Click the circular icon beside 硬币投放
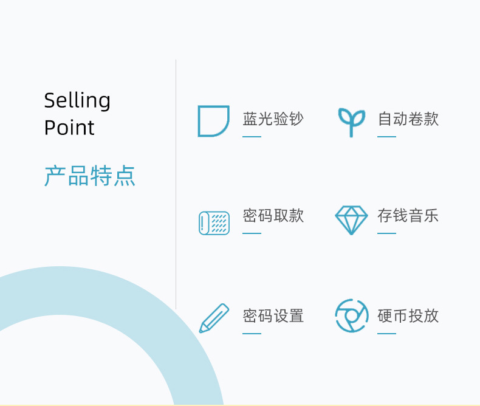The height and width of the screenshot is (406, 480). tap(351, 316)
